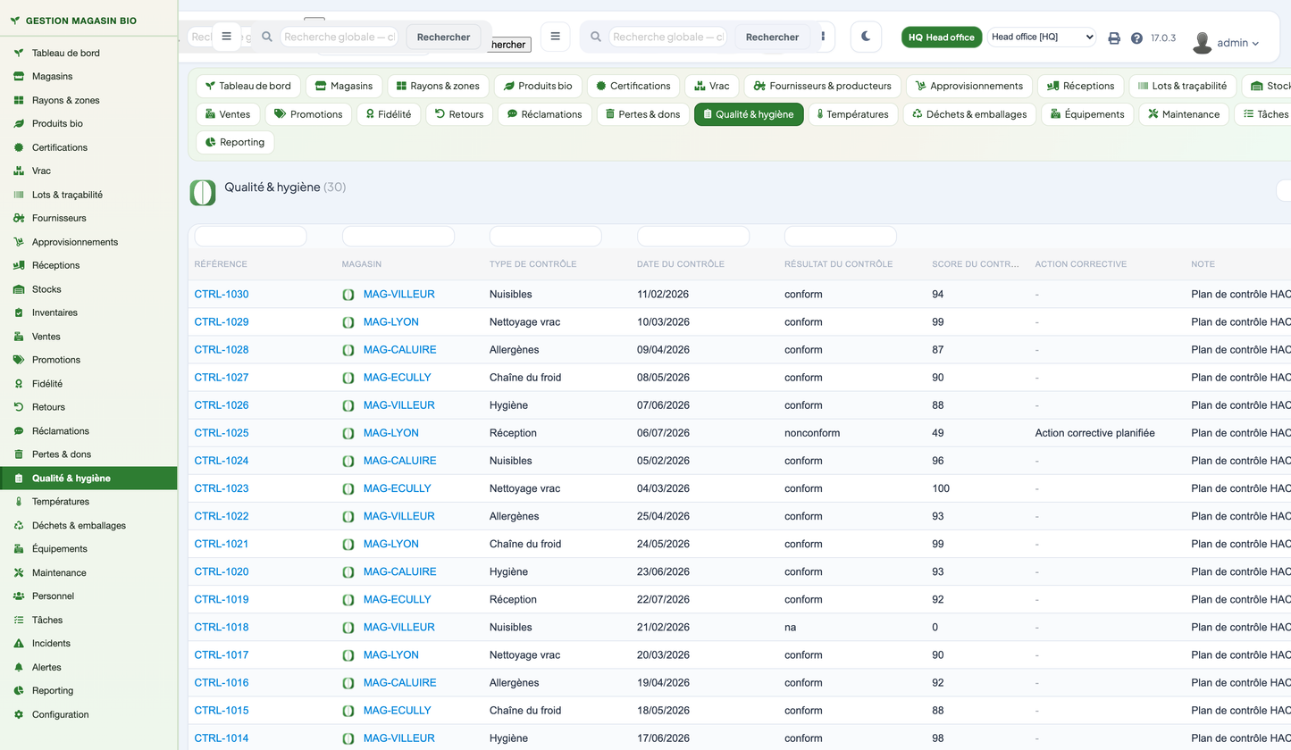1291x750 pixels.
Task: Click the Fidélité icon in the sidebar
Action: [19, 383]
